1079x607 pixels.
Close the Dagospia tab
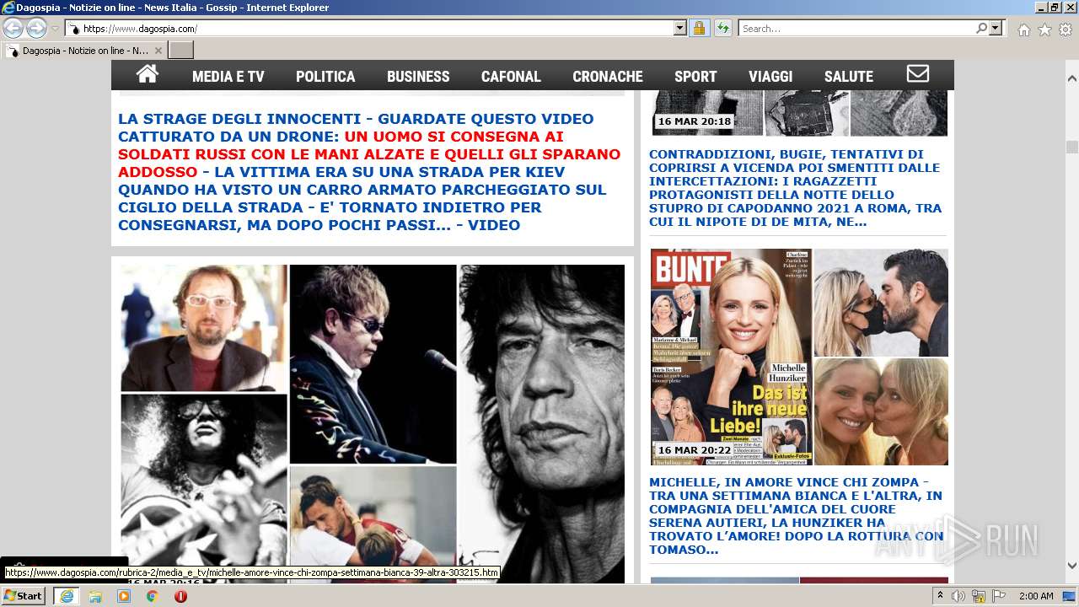[158, 51]
